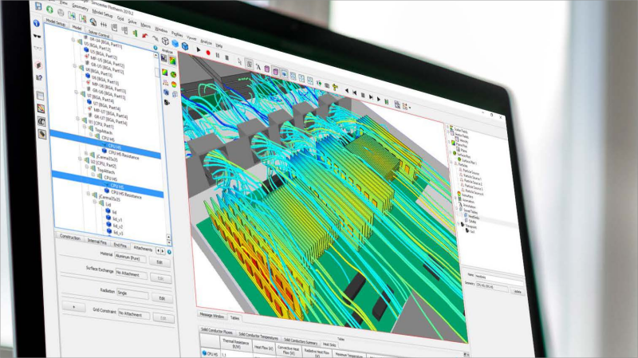Screen dimensions: 638x358
Task: Open the Radiation 'Single' dropdown
Action: coord(132,293)
